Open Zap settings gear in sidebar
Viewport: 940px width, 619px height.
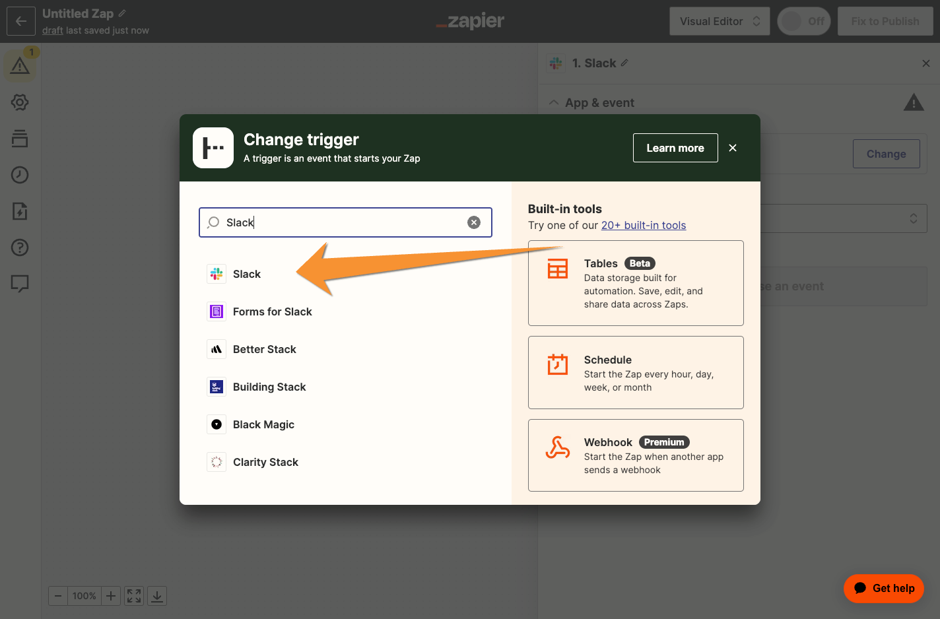click(20, 102)
